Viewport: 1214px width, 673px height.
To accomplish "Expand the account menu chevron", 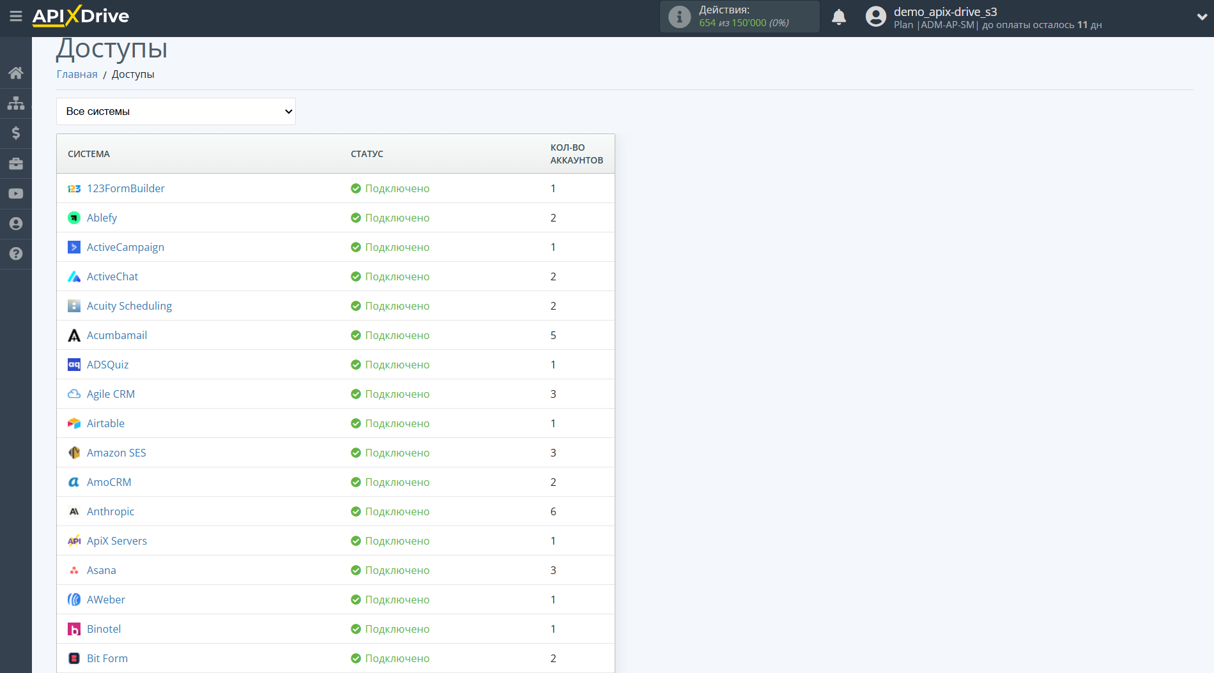I will (x=1202, y=17).
